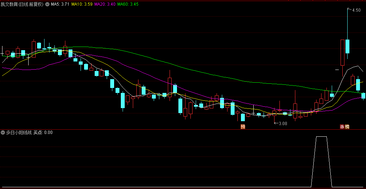Expand the 凯文教育 chart title dropdown arrow

47,4
